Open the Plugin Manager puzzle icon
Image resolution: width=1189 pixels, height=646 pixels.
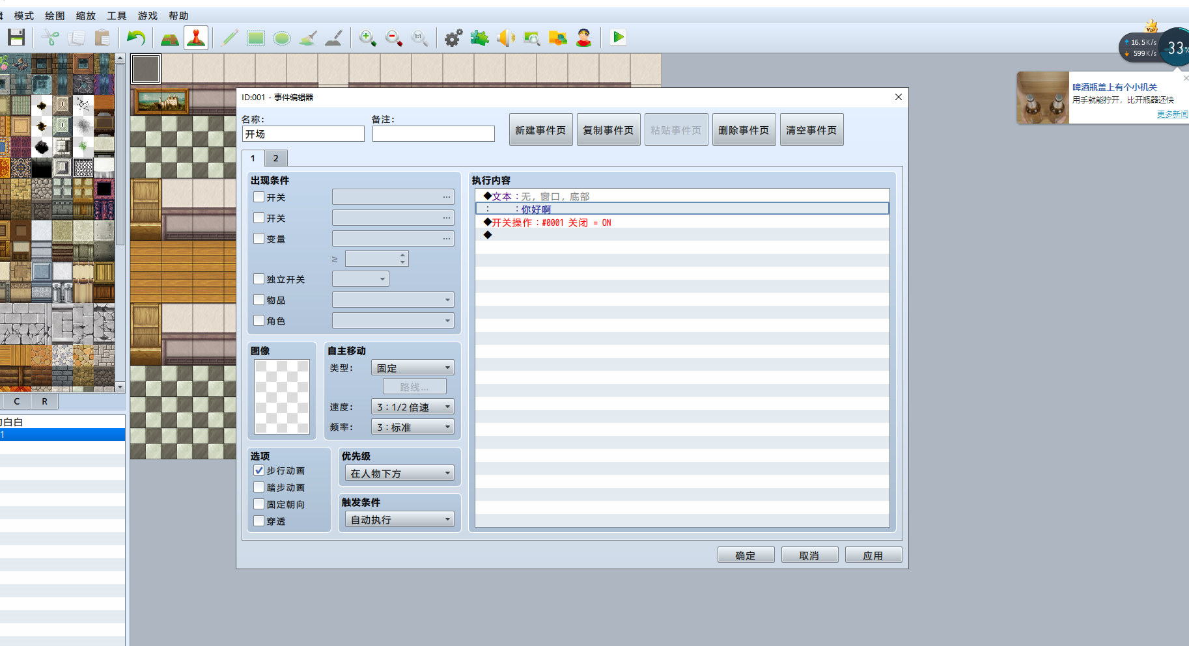480,38
